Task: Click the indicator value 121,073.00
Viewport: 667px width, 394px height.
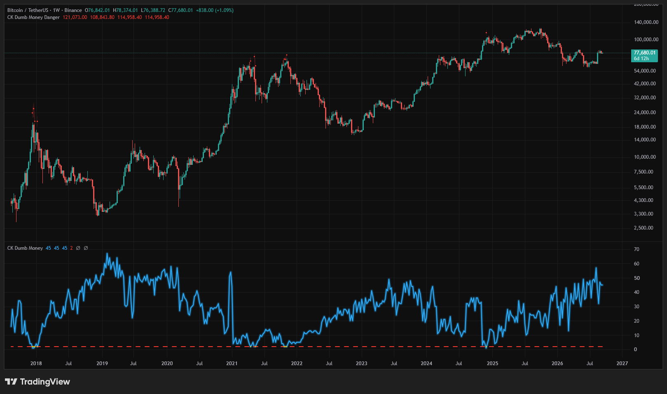Action: [x=75, y=17]
